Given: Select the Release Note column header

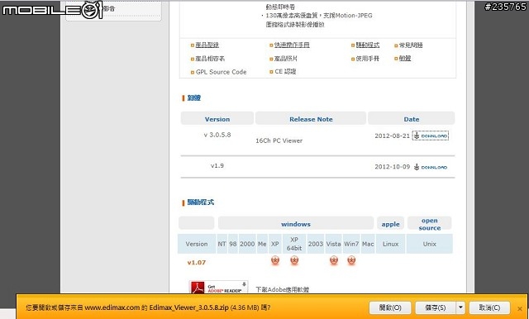Looking at the screenshot, I should click(311, 119).
